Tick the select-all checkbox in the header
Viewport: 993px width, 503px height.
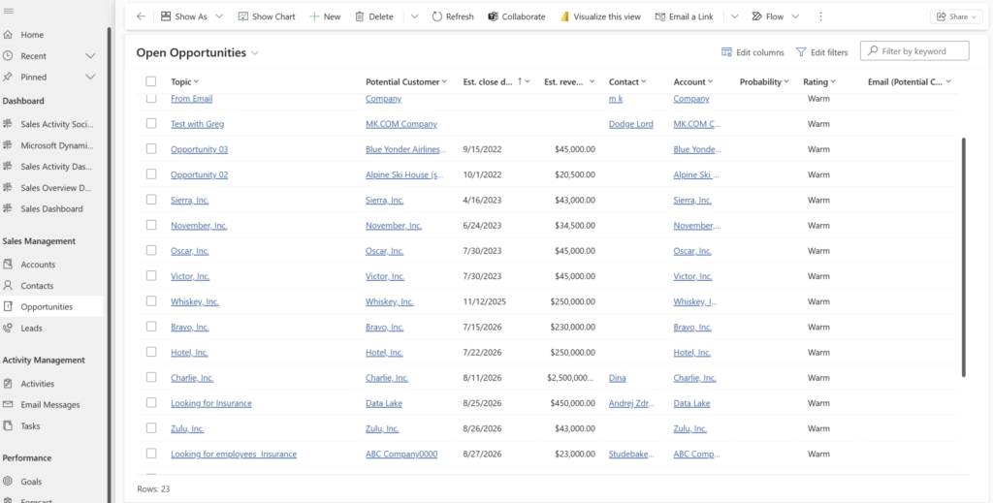coord(150,81)
